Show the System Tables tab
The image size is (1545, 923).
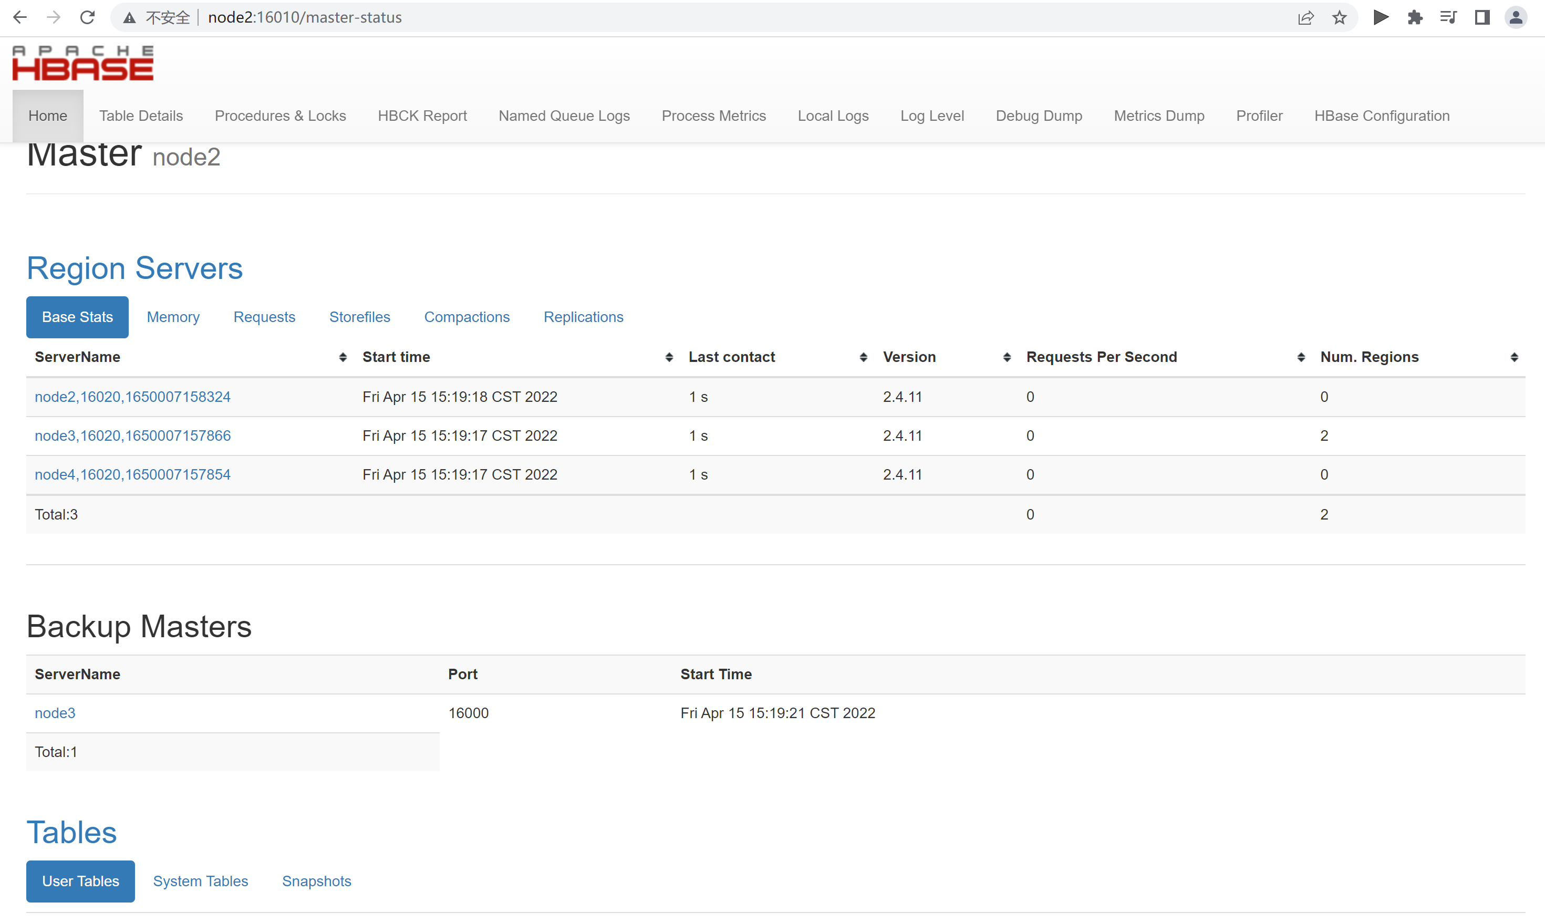coord(200,881)
